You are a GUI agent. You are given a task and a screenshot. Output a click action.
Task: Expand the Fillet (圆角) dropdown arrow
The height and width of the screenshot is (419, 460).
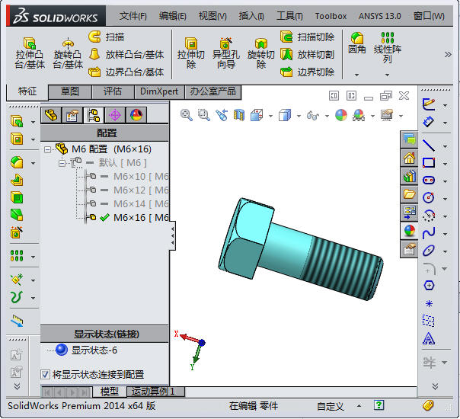point(356,75)
